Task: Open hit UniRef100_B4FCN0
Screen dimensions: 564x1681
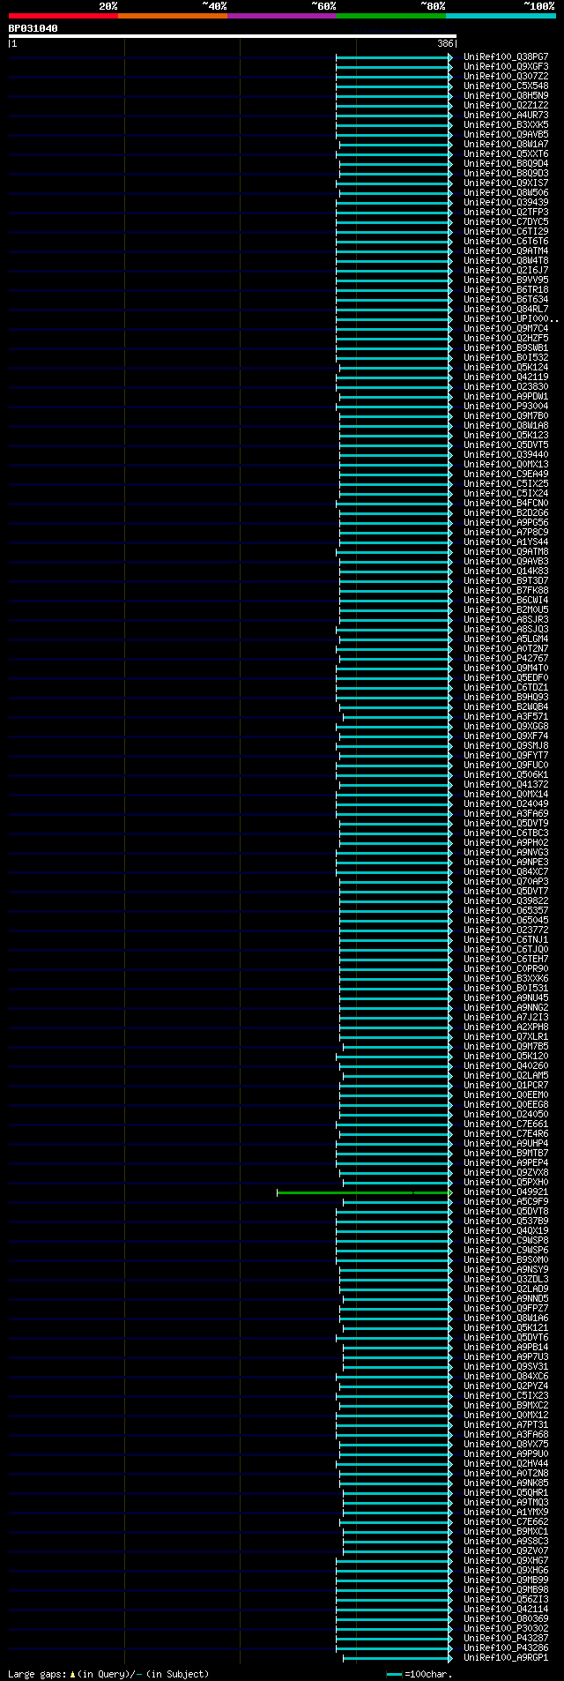Action: (x=506, y=503)
